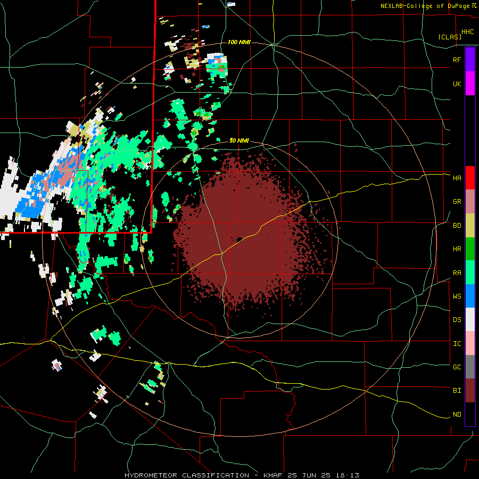Click the ND black legend swatch
This screenshot has width=479, height=479.
pos(470,414)
